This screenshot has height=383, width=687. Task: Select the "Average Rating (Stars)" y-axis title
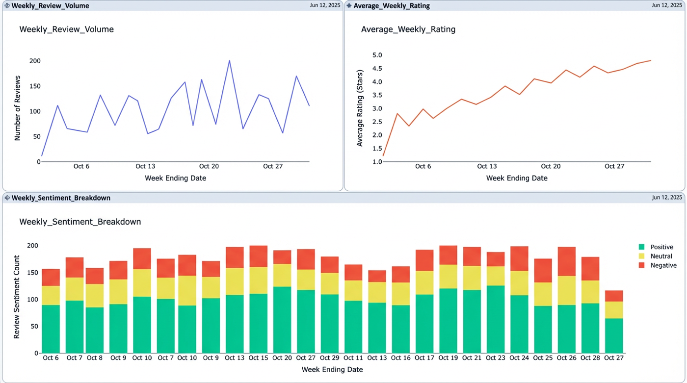[x=360, y=108]
